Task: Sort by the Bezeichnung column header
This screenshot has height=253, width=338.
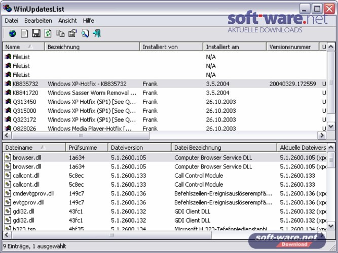Action: click(x=92, y=47)
